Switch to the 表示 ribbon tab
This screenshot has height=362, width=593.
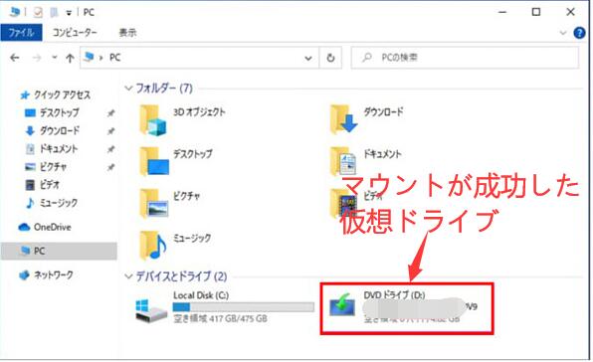click(x=127, y=33)
